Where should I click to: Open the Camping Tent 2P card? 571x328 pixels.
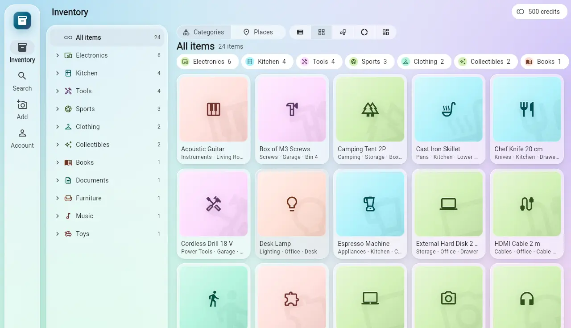click(x=370, y=119)
